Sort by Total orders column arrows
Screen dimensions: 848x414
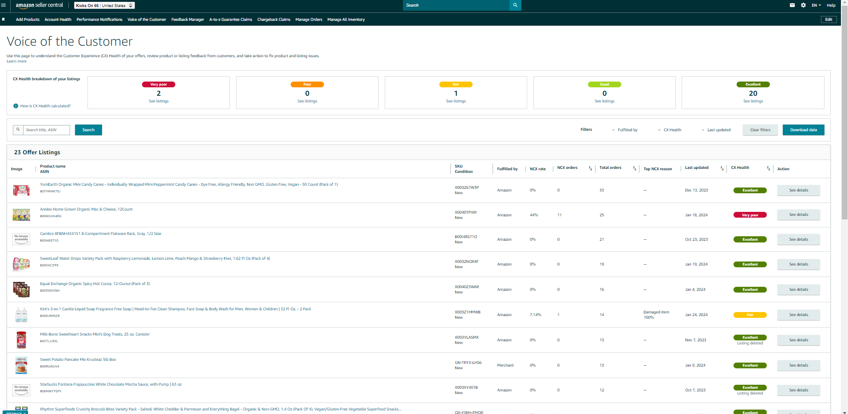pyautogui.click(x=634, y=168)
